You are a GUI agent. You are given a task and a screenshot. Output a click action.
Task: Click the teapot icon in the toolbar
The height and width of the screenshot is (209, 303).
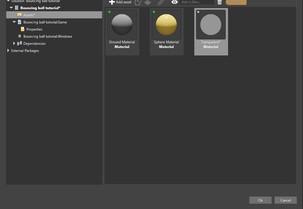point(148,2)
